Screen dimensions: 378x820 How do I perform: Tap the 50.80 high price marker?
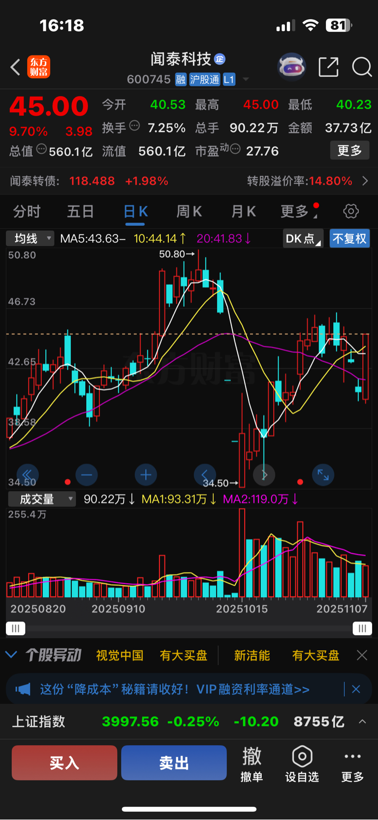[x=177, y=254]
